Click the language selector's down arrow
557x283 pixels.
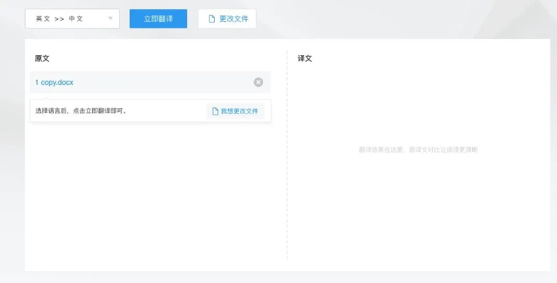pos(110,19)
